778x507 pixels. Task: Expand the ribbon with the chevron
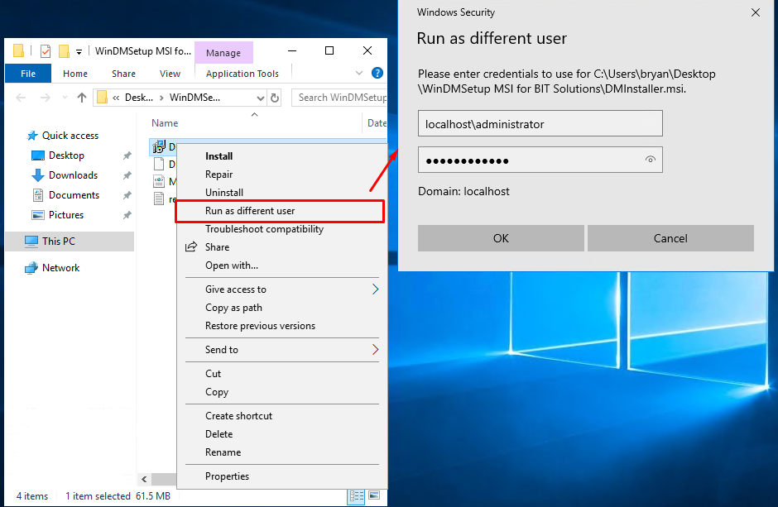coord(359,73)
